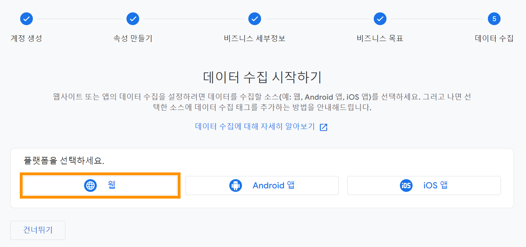Click the checkmark circle above 계정 생성

coord(26,19)
